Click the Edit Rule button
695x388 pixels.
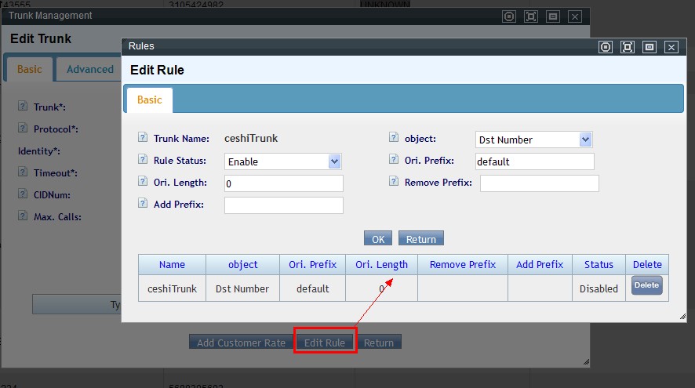tap(325, 343)
